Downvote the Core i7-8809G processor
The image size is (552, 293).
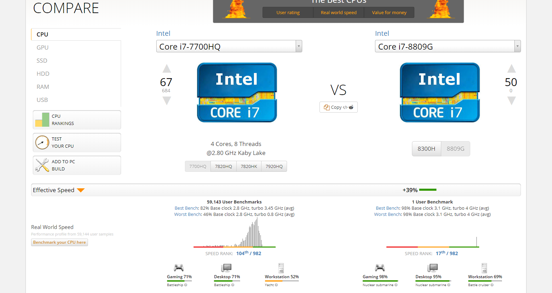pos(511,101)
